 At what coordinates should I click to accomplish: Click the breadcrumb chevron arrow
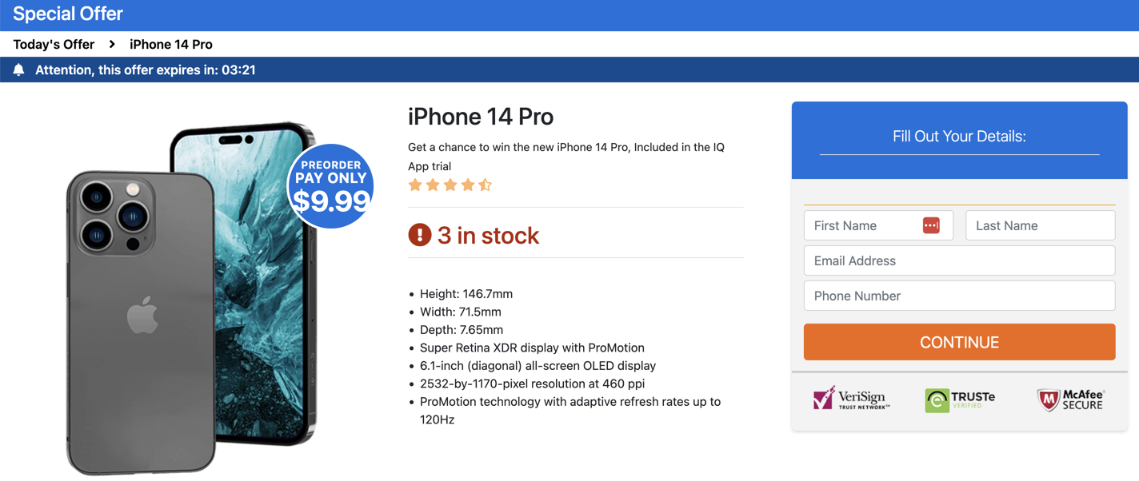[x=112, y=45]
